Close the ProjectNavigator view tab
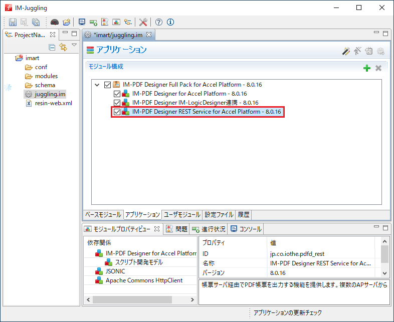Image resolution: width=394 pixels, height=322 pixels. (x=53, y=35)
